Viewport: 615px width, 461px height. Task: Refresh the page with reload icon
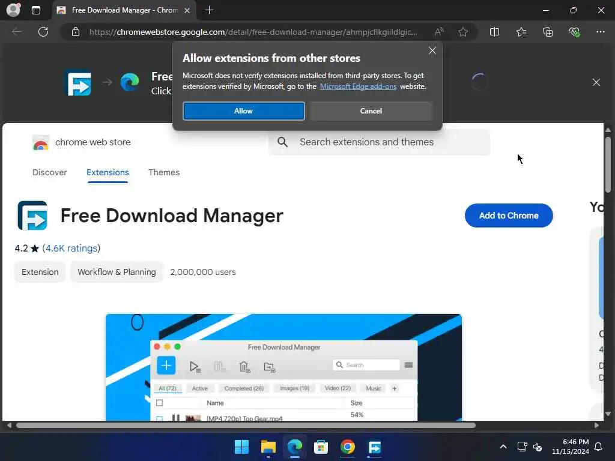click(x=43, y=32)
